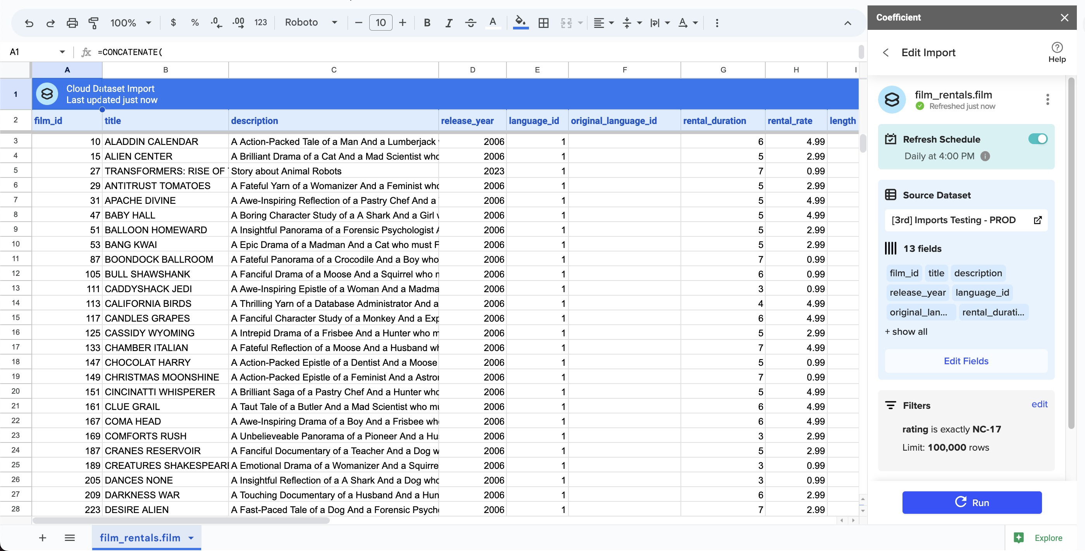Image resolution: width=1085 pixels, height=551 pixels.
Task: Add a new sheet
Action: click(43, 537)
